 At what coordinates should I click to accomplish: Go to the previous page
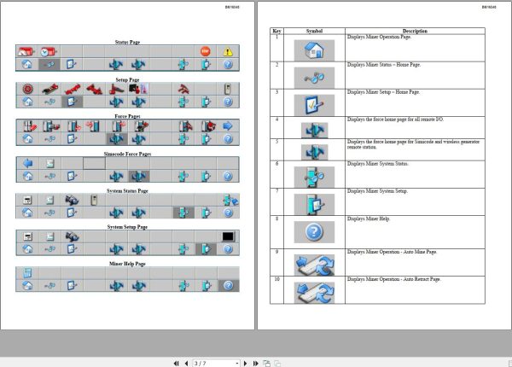pyautogui.click(x=186, y=363)
